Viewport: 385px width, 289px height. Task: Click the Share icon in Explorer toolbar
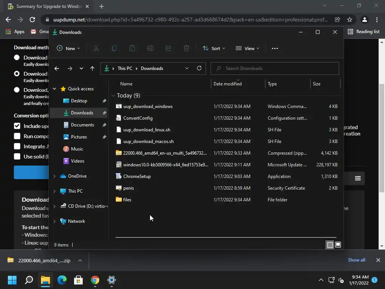click(x=168, y=49)
